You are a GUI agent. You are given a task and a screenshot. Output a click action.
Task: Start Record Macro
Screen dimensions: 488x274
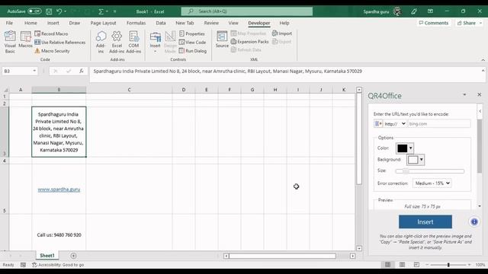point(51,33)
